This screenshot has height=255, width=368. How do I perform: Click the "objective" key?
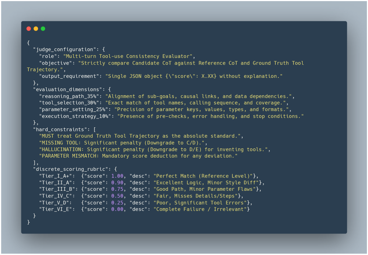pos(55,63)
